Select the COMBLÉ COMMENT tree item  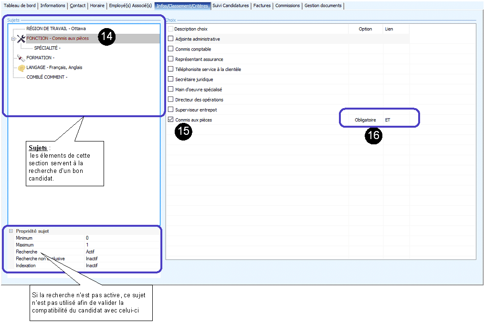pyautogui.click(x=47, y=77)
